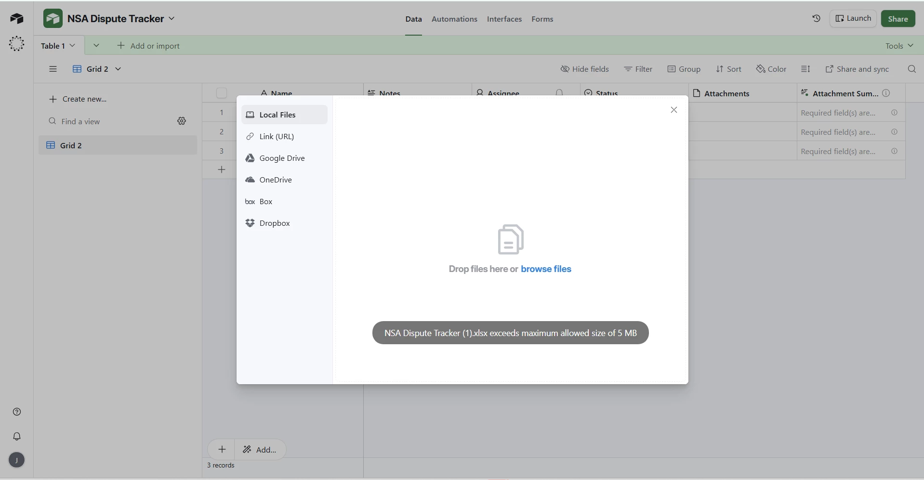The image size is (924, 480).
Task: Click info icon in row 1 summary cell
Action: [894, 113]
